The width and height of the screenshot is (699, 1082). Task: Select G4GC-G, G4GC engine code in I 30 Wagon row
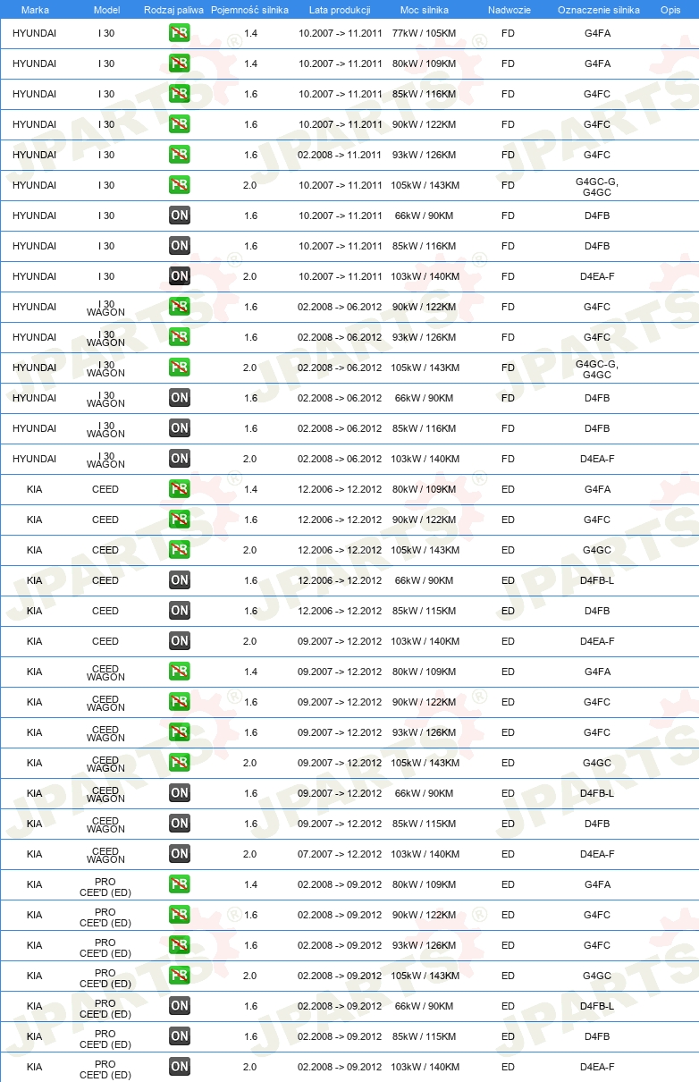coord(597,368)
